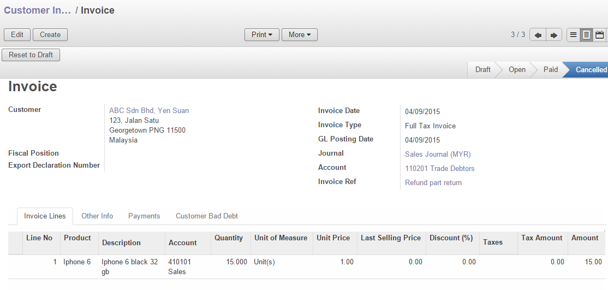Click the Edit button
This screenshot has height=290, width=608.
(17, 34)
